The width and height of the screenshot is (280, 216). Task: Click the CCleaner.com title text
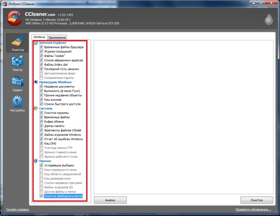pyautogui.click(x=40, y=14)
